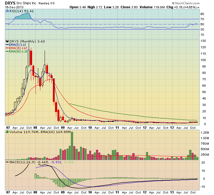Click the 100 label on price axis
This screenshot has height=195, width=214.
203,60
